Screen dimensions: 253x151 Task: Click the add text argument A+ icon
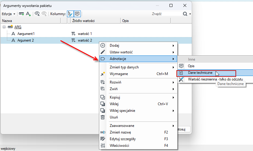(28, 14)
